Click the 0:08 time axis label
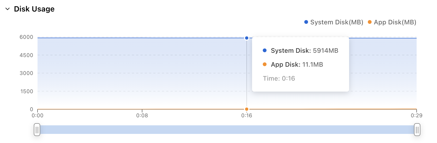 coord(142,116)
